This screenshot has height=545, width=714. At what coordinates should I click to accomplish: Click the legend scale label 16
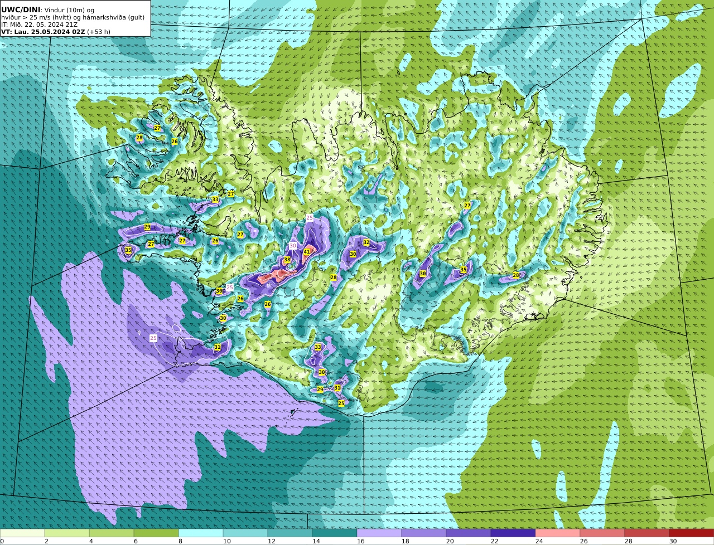[360, 541]
